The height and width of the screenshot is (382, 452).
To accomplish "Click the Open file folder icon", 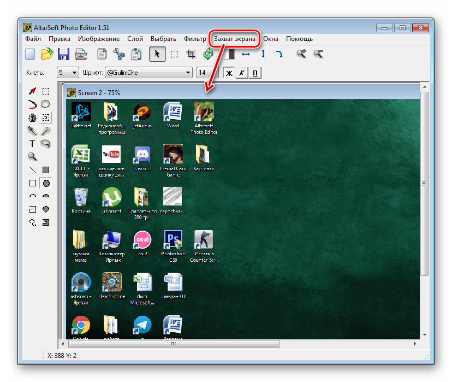I will pos(47,54).
